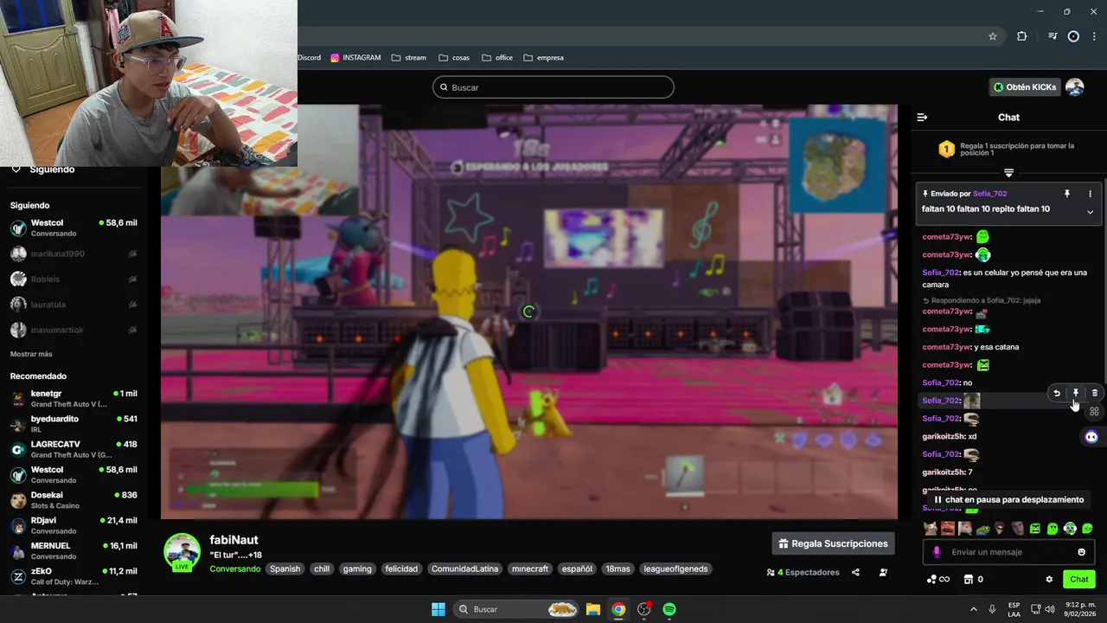1107x623 pixels.
Task: Open Chrome three-dot menu
Action: click(1094, 36)
